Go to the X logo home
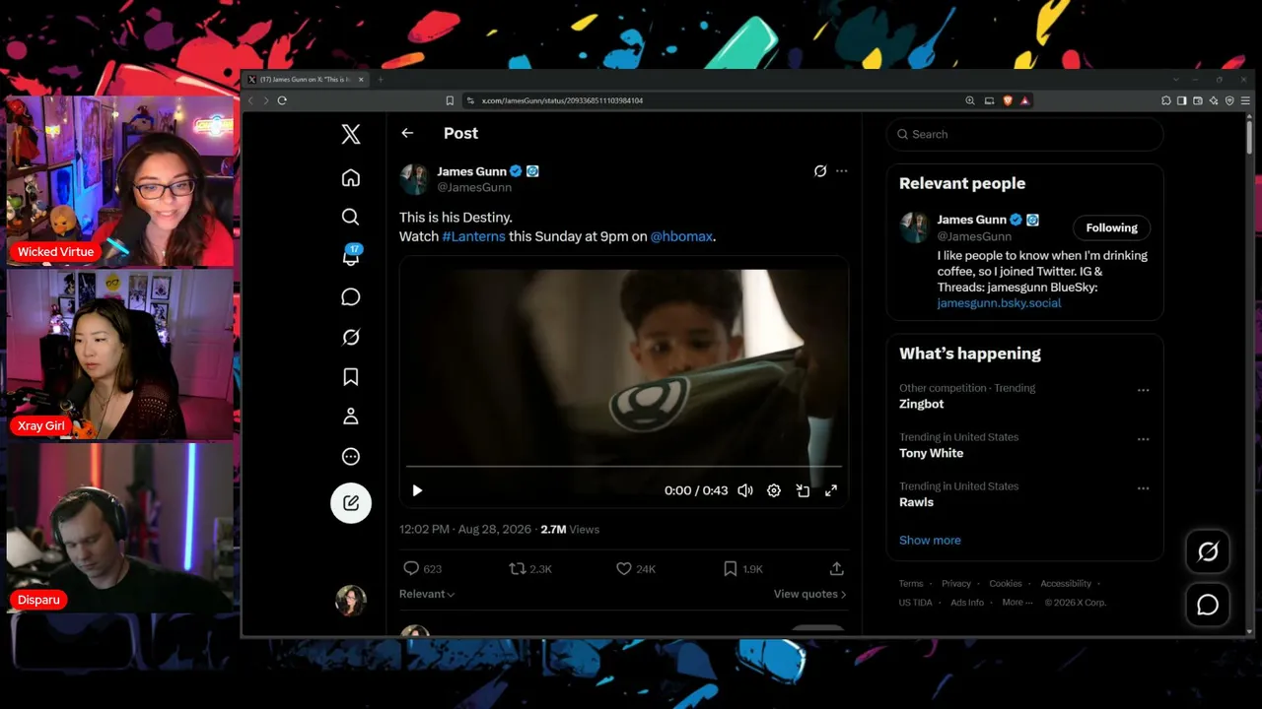This screenshot has width=1262, height=709. pos(351,134)
